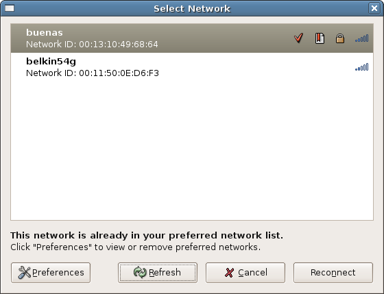Click the signal strength bars for buenas
Image resolution: width=384 pixels, height=294 pixels.
(362, 38)
